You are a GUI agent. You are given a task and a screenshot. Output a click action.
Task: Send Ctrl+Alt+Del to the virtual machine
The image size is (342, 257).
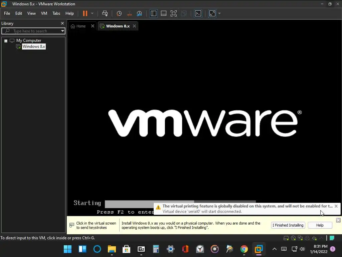[105, 13]
